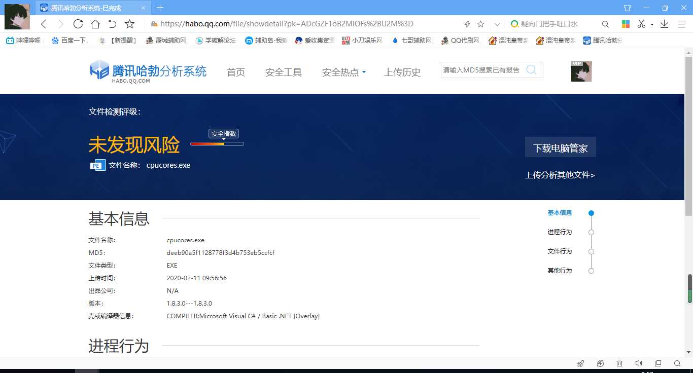
Task: Open the 腾讯哈勃分 bookmark
Action: [x=603, y=41]
